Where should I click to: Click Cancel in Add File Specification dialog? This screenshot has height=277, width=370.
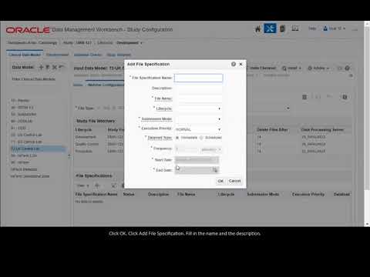[234, 181]
